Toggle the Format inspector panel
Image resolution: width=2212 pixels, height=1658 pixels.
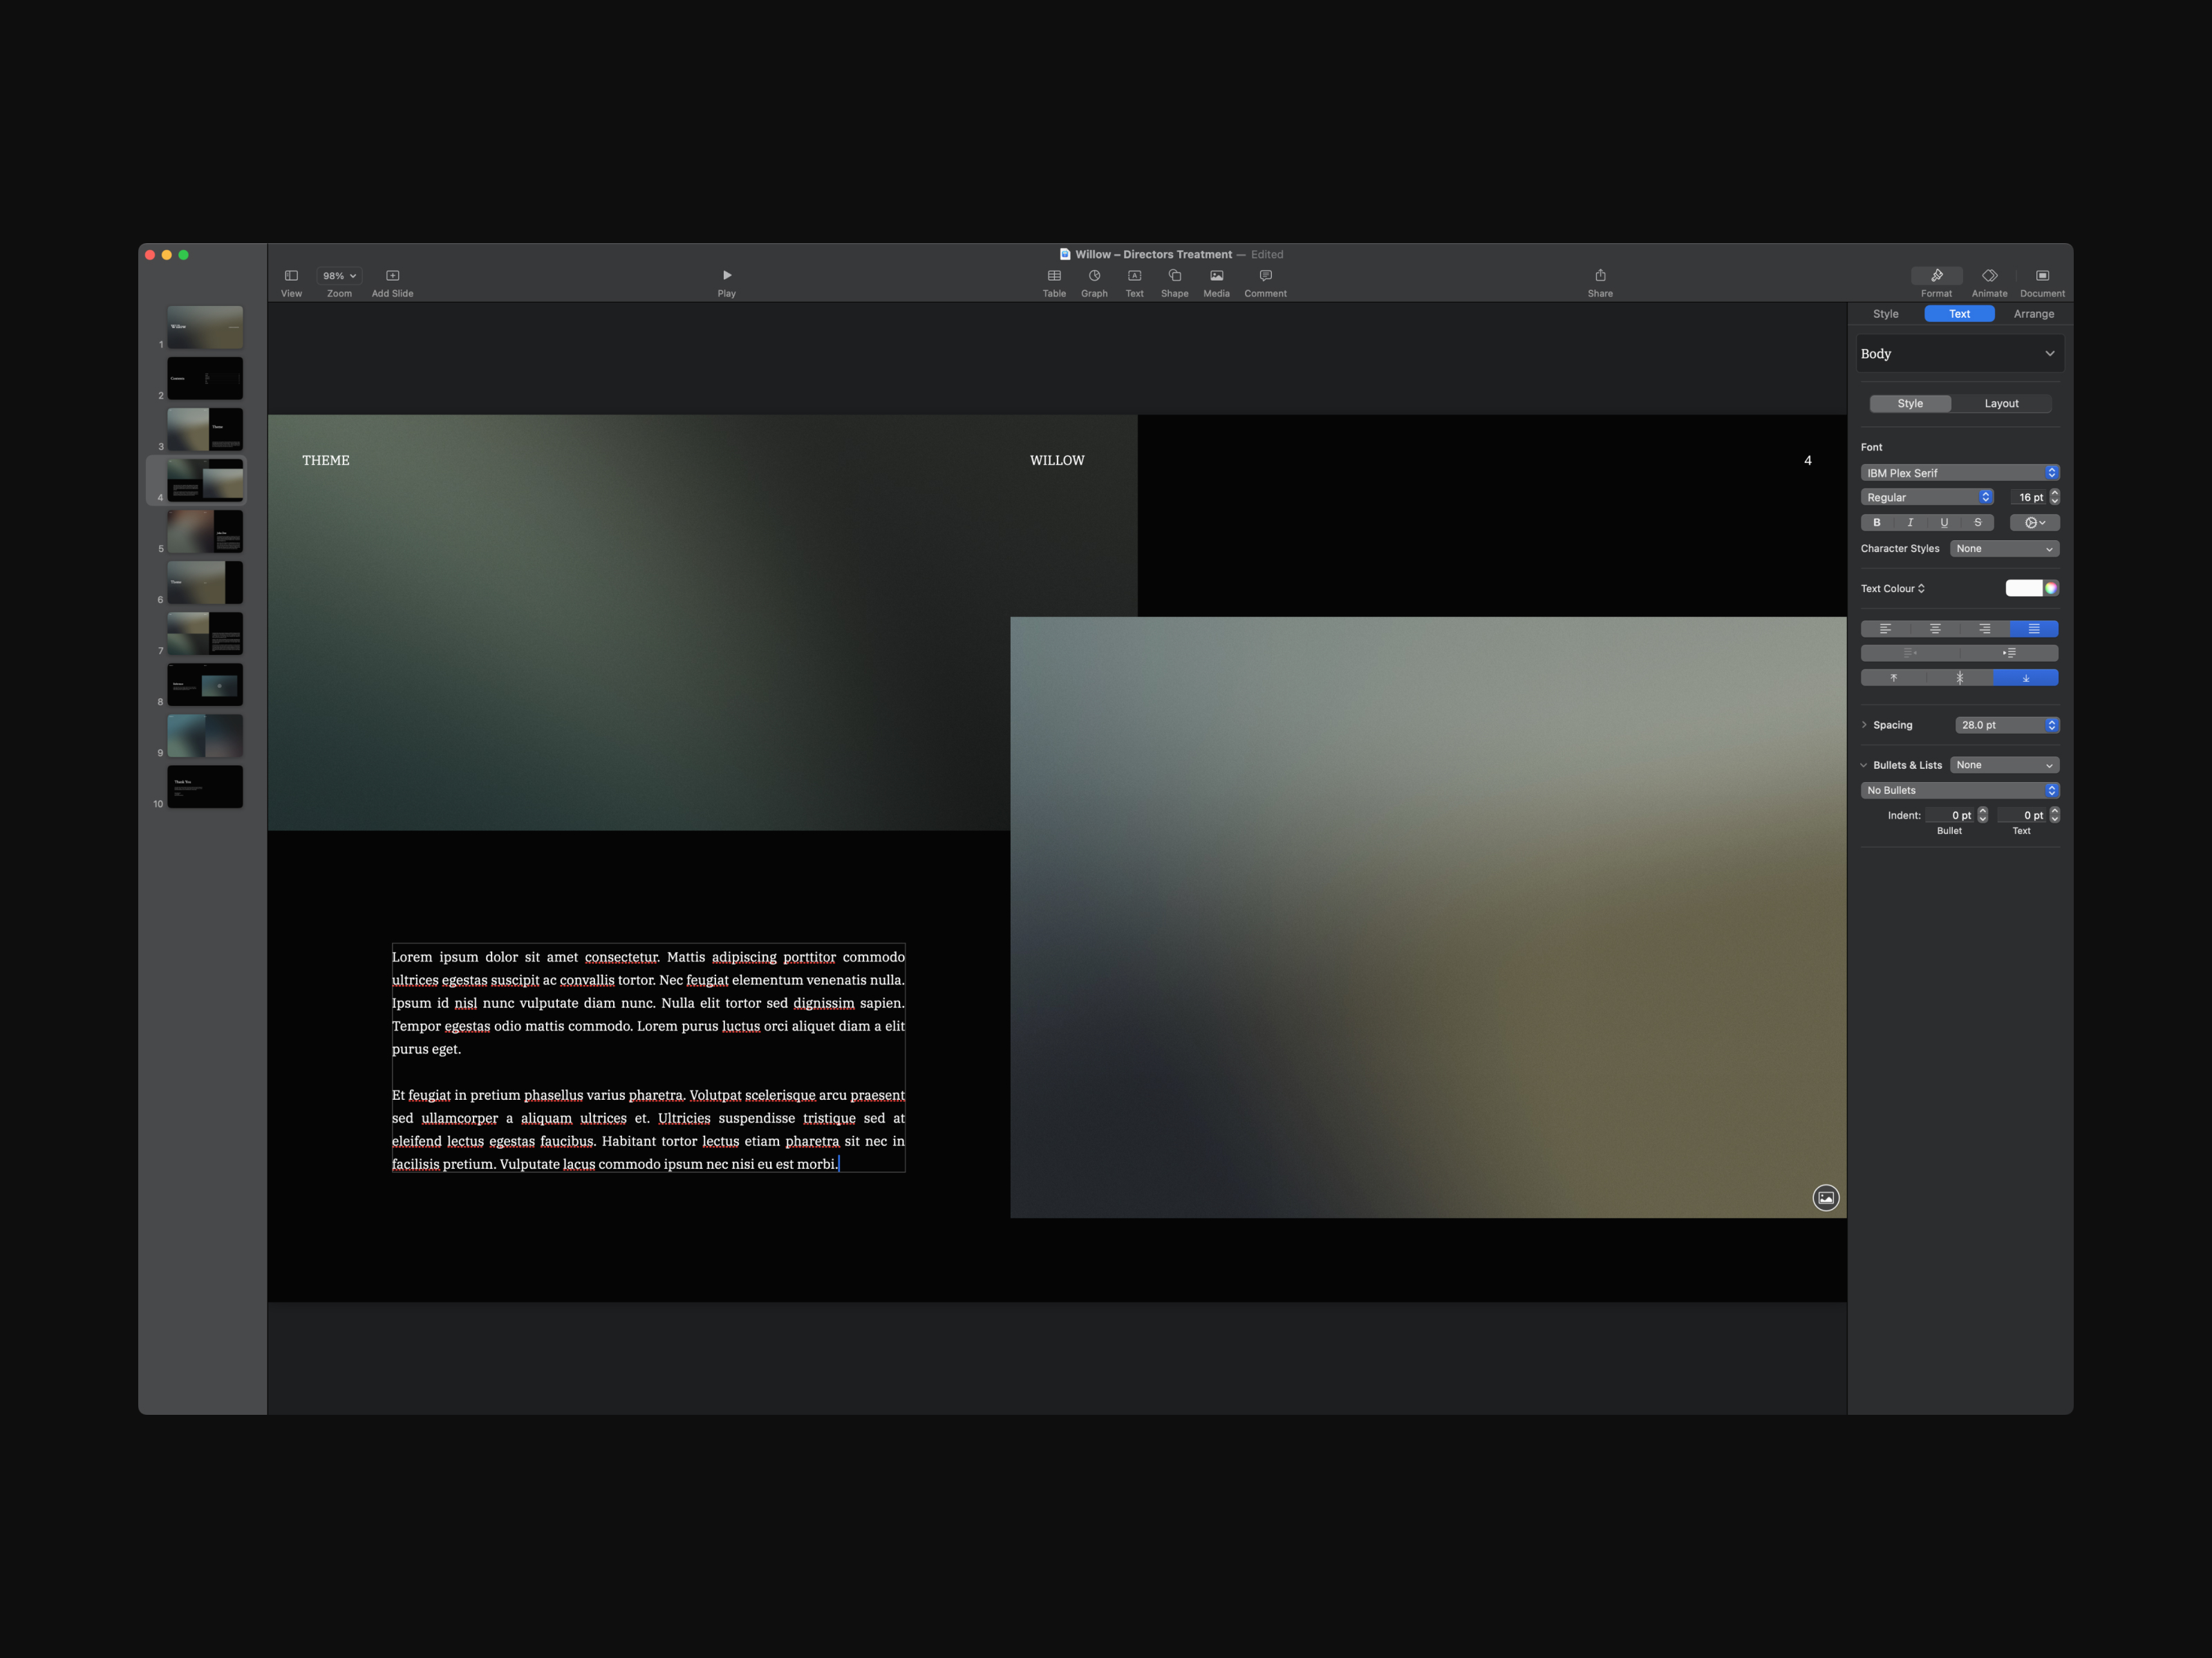point(1936,276)
